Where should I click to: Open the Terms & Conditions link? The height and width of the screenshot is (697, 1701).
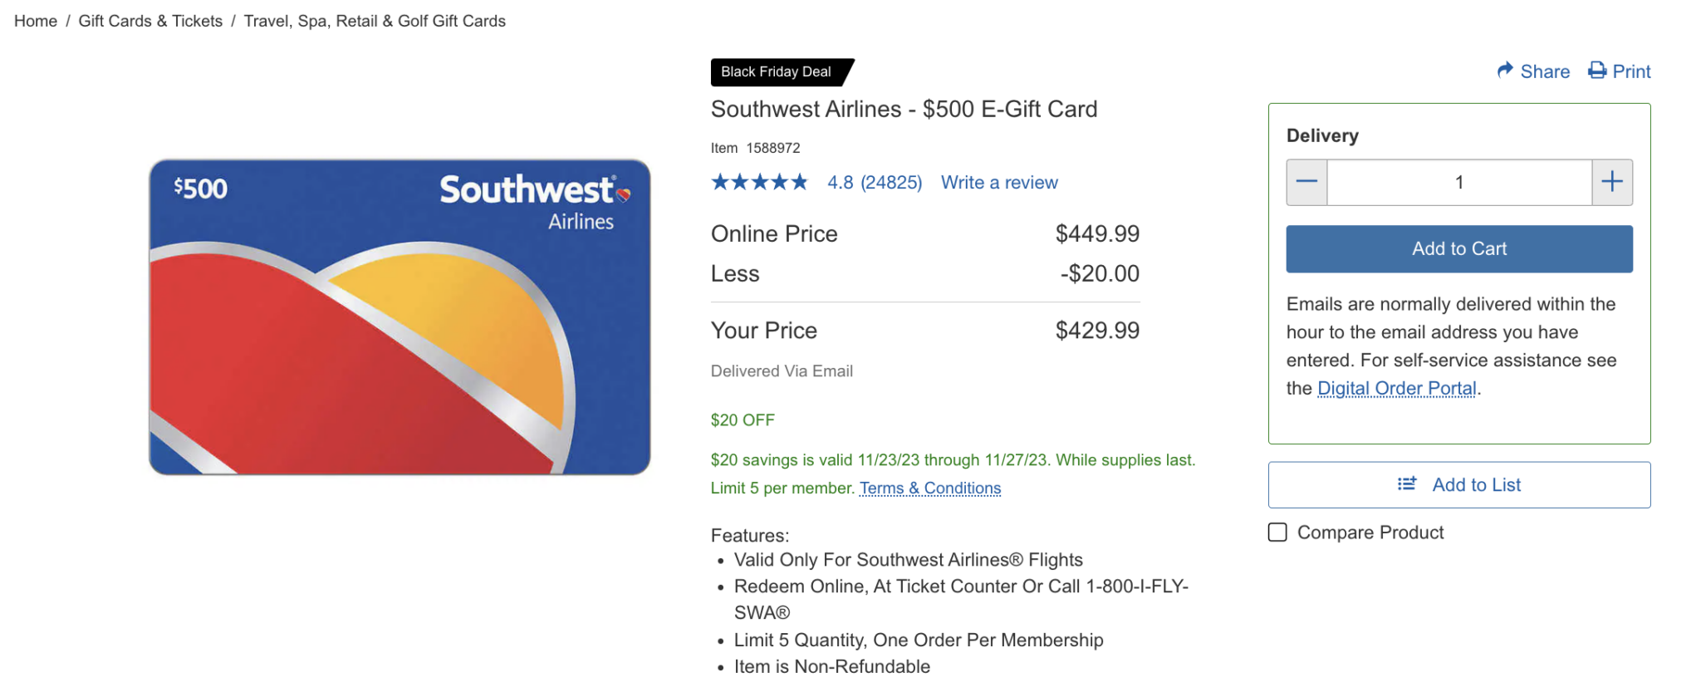coord(930,488)
